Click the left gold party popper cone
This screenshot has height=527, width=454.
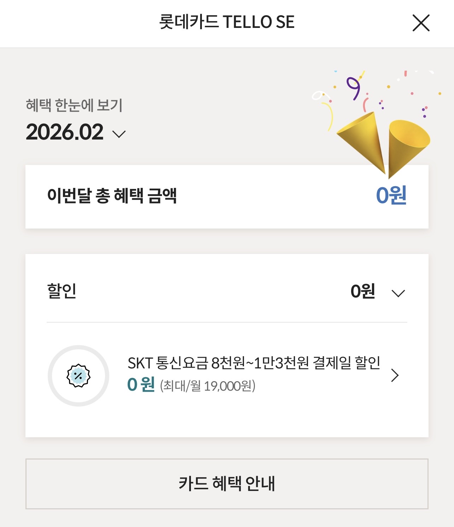[x=363, y=140]
